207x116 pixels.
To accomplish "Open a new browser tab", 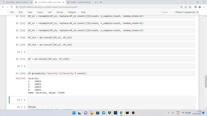I will [x=101, y=2].
